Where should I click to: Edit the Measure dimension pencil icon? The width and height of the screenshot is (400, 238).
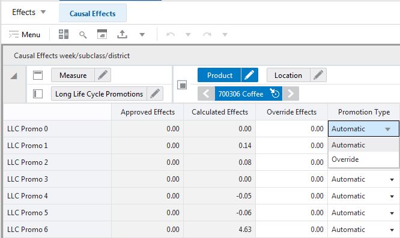click(x=103, y=75)
